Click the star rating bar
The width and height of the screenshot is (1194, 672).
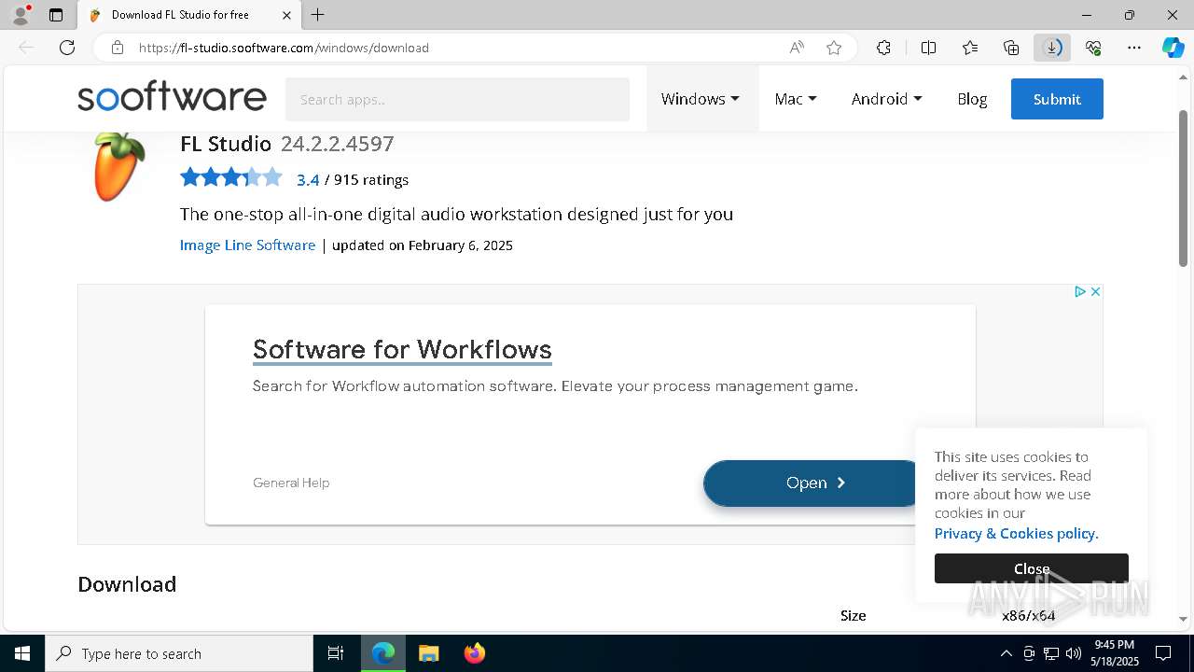[231, 176]
